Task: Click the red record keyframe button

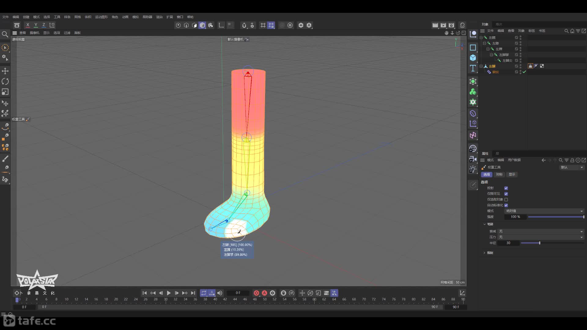Action: [x=257, y=293]
